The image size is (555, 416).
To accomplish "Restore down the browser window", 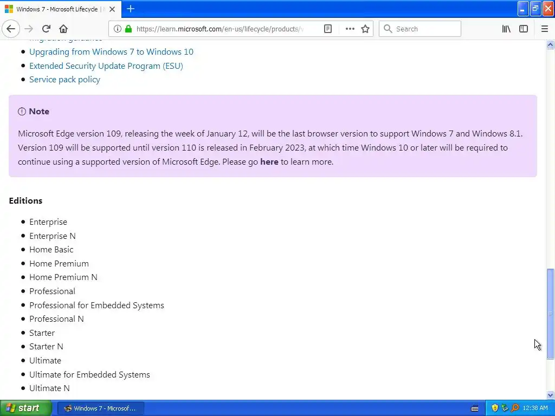I will click(535, 9).
